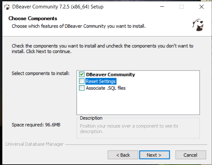Click the greyed-out maximize window icon
Viewport: 212px width, 165px height.
click(182, 7)
